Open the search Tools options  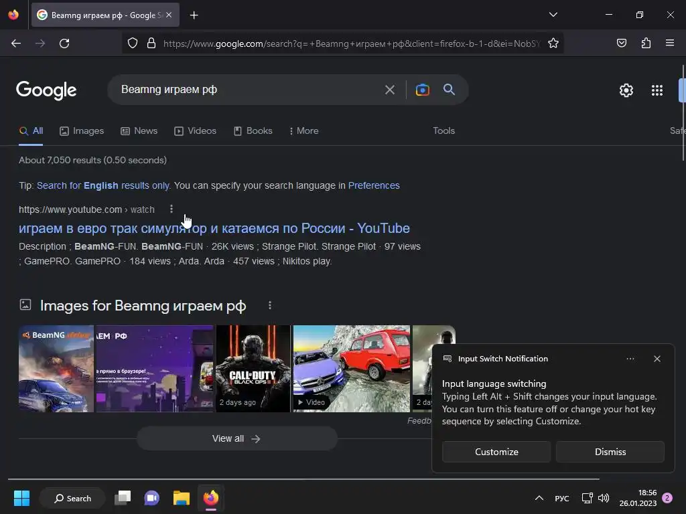(443, 131)
